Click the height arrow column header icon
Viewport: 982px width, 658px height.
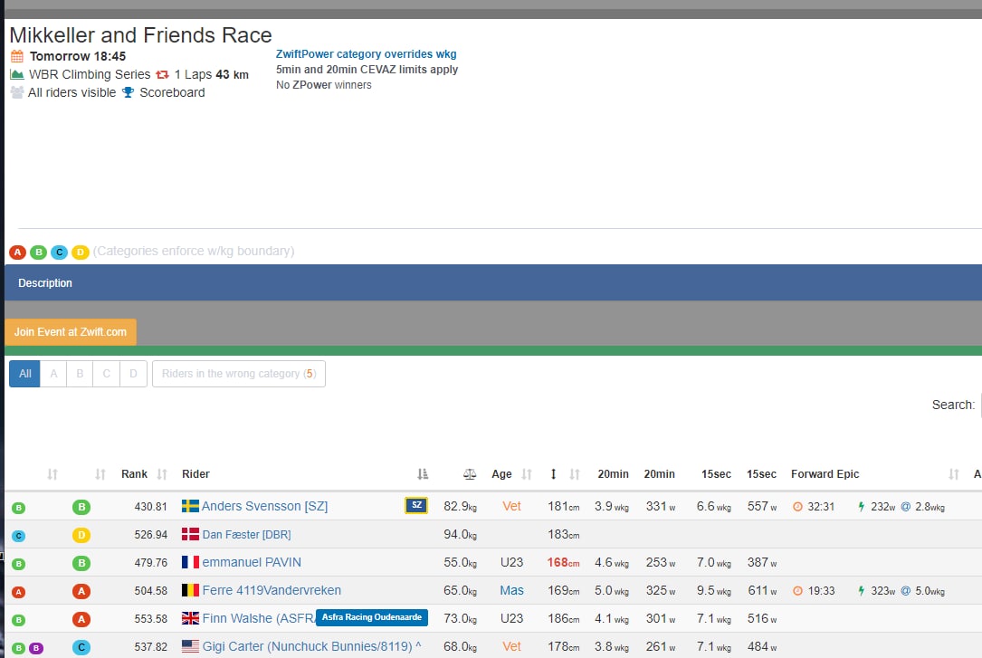[x=553, y=474]
